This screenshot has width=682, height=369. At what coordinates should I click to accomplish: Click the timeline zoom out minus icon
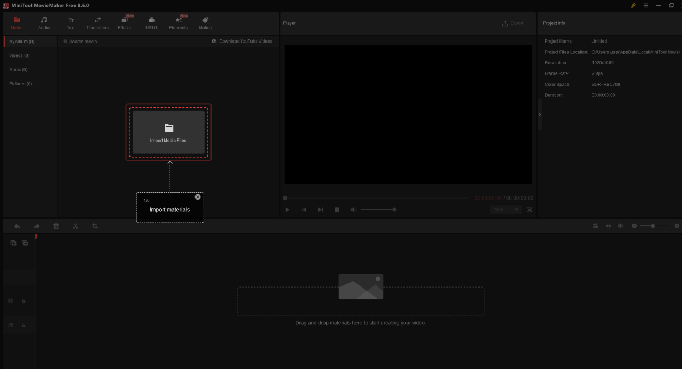[x=634, y=226]
